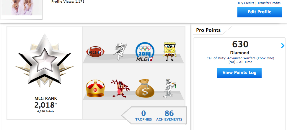Screen dimensions: 287x130
Task: Open the Transfer Credits link
Action: 269,3
